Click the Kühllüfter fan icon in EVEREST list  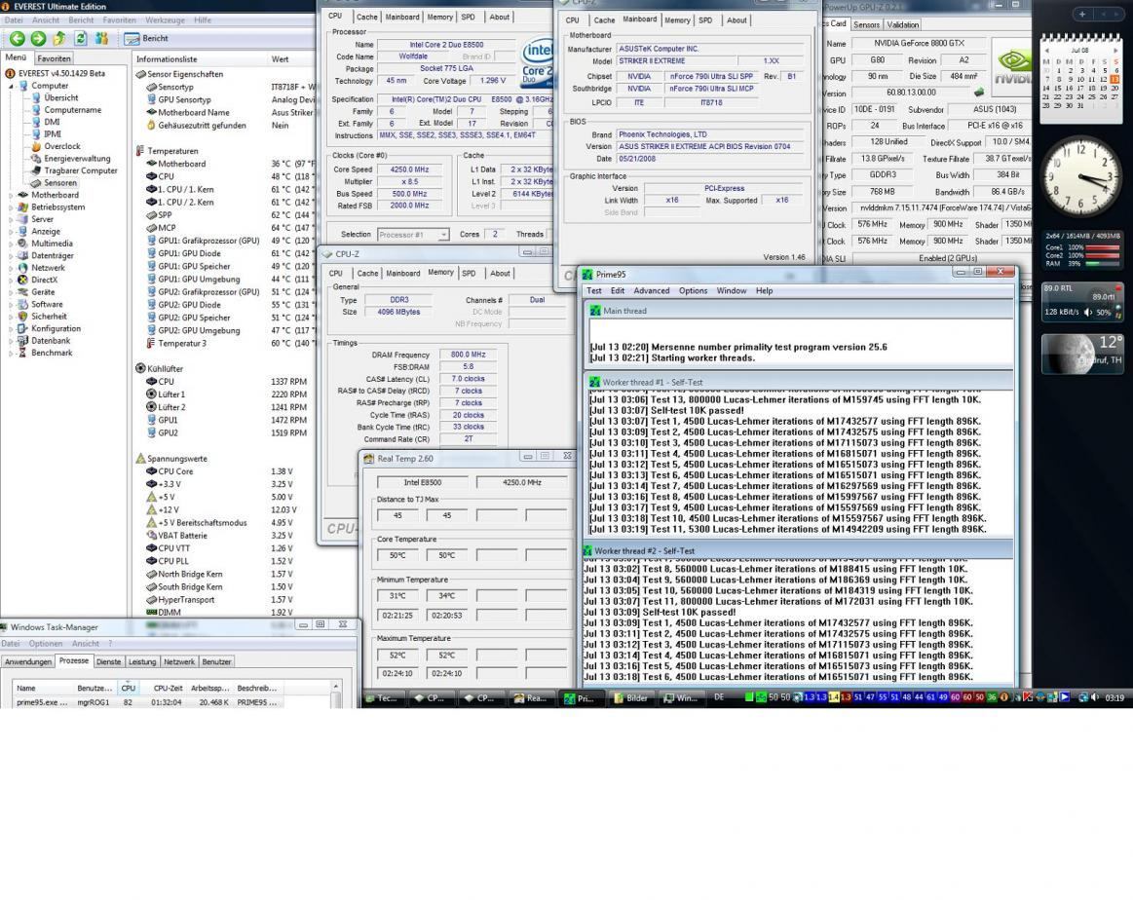(x=140, y=368)
